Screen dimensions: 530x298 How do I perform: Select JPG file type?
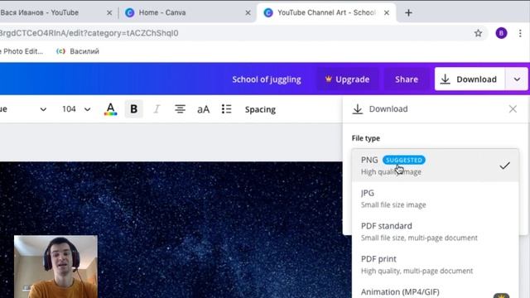click(x=436, y=199)
